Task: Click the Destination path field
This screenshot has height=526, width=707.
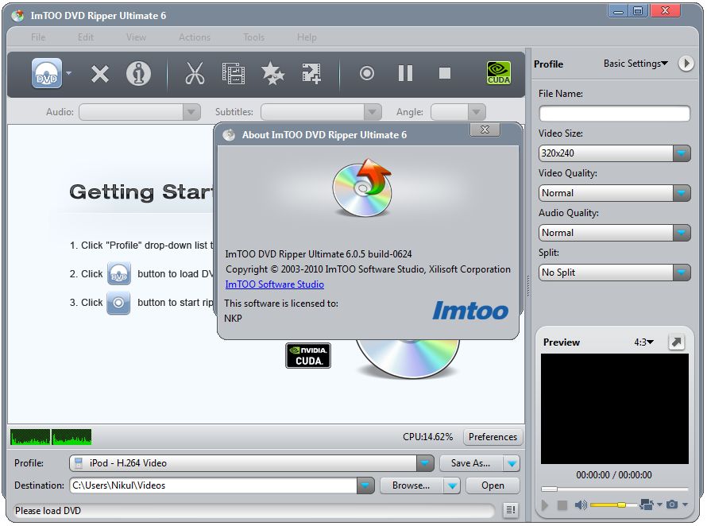Action: pos(213,485)
